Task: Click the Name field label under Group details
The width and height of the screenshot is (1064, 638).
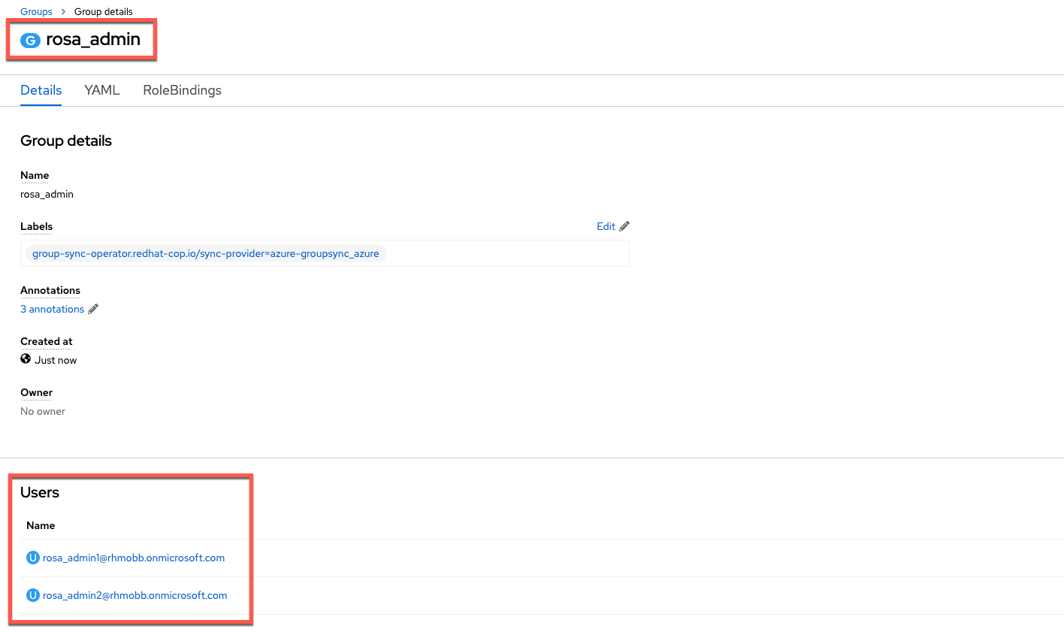Action: [x=35, y=175]
